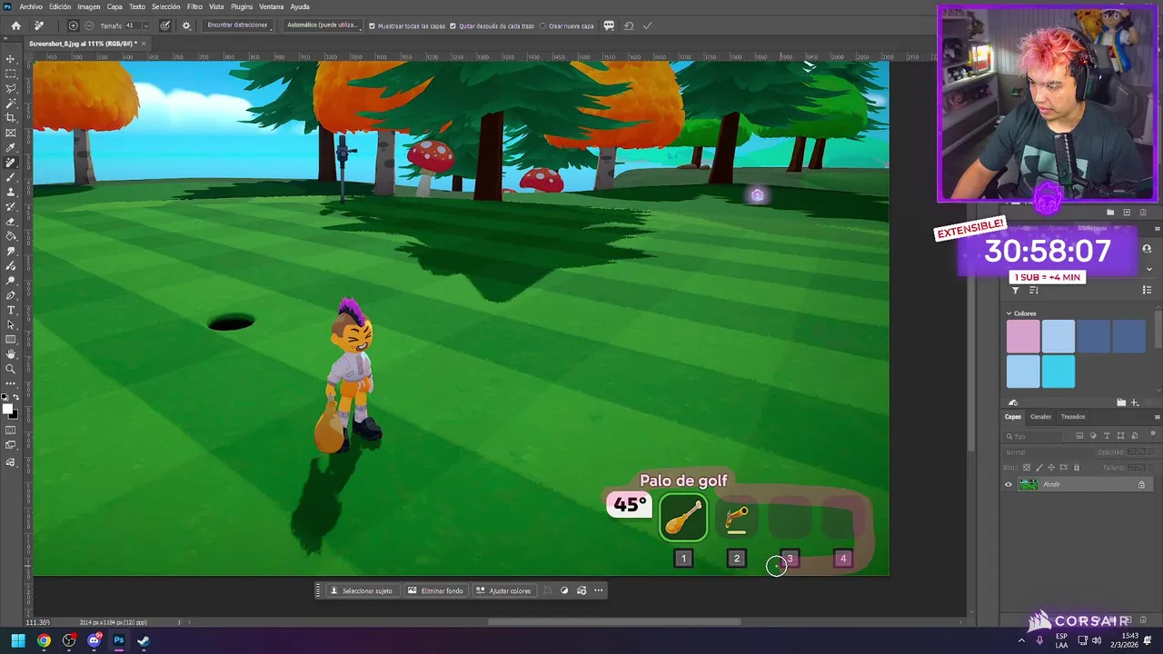Collapse the Colores swatch group
Screen dimensions: 1163x654
click(x=1009, y=313)
